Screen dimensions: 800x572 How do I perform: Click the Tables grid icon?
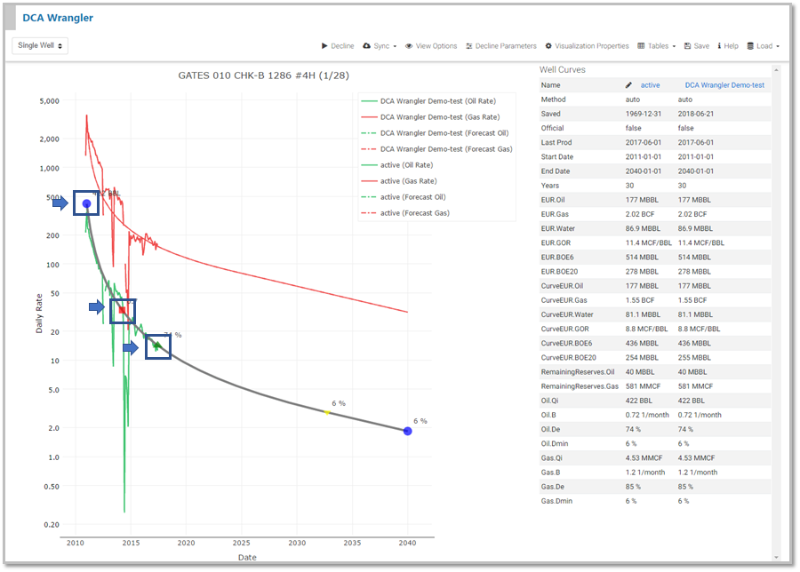coord(641,46)
